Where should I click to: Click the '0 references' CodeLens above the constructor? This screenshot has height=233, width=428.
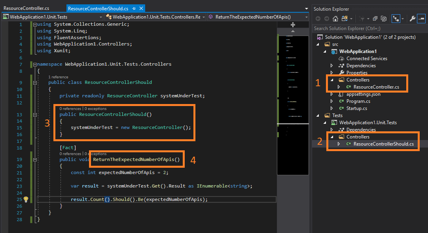pyautogui.click(x=70, y=108)
